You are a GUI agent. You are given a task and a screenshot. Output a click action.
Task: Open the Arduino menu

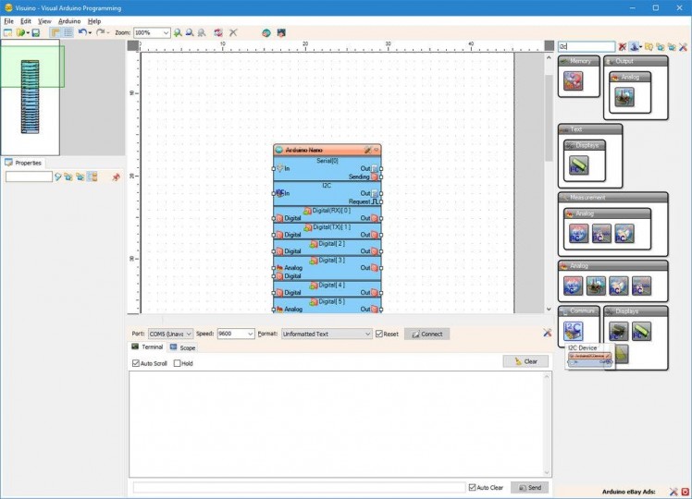(x=68, y=20)
